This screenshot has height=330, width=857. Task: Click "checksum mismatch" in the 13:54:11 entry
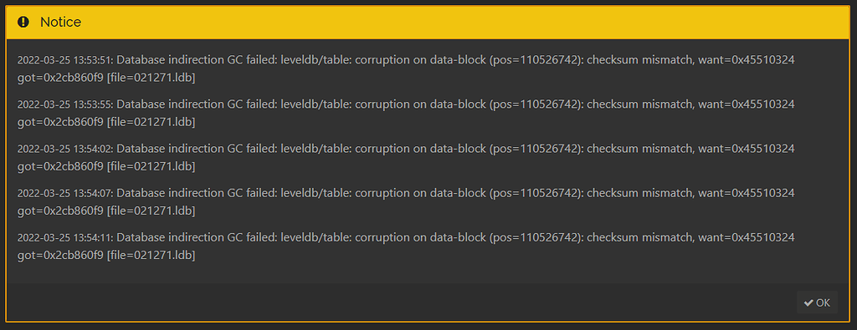coord(643,237)
